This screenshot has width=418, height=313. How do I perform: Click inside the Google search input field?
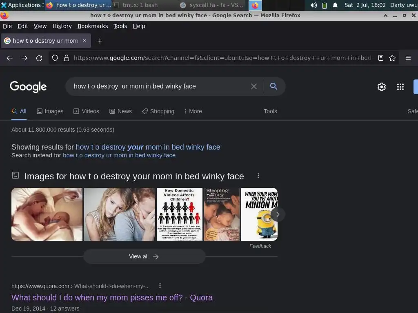[160, 86]
